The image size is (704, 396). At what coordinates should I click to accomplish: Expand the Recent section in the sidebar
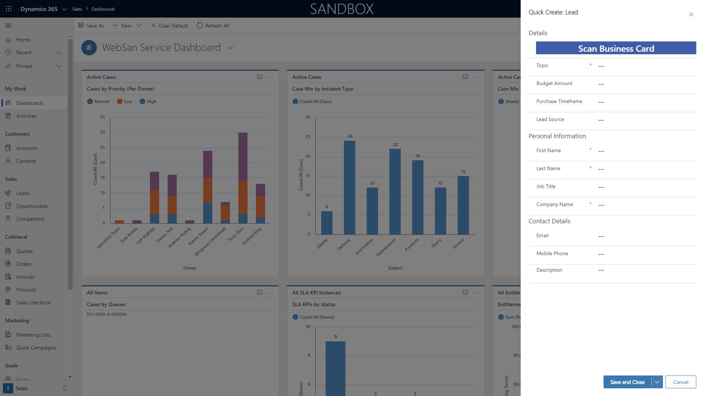coord(59,53)
